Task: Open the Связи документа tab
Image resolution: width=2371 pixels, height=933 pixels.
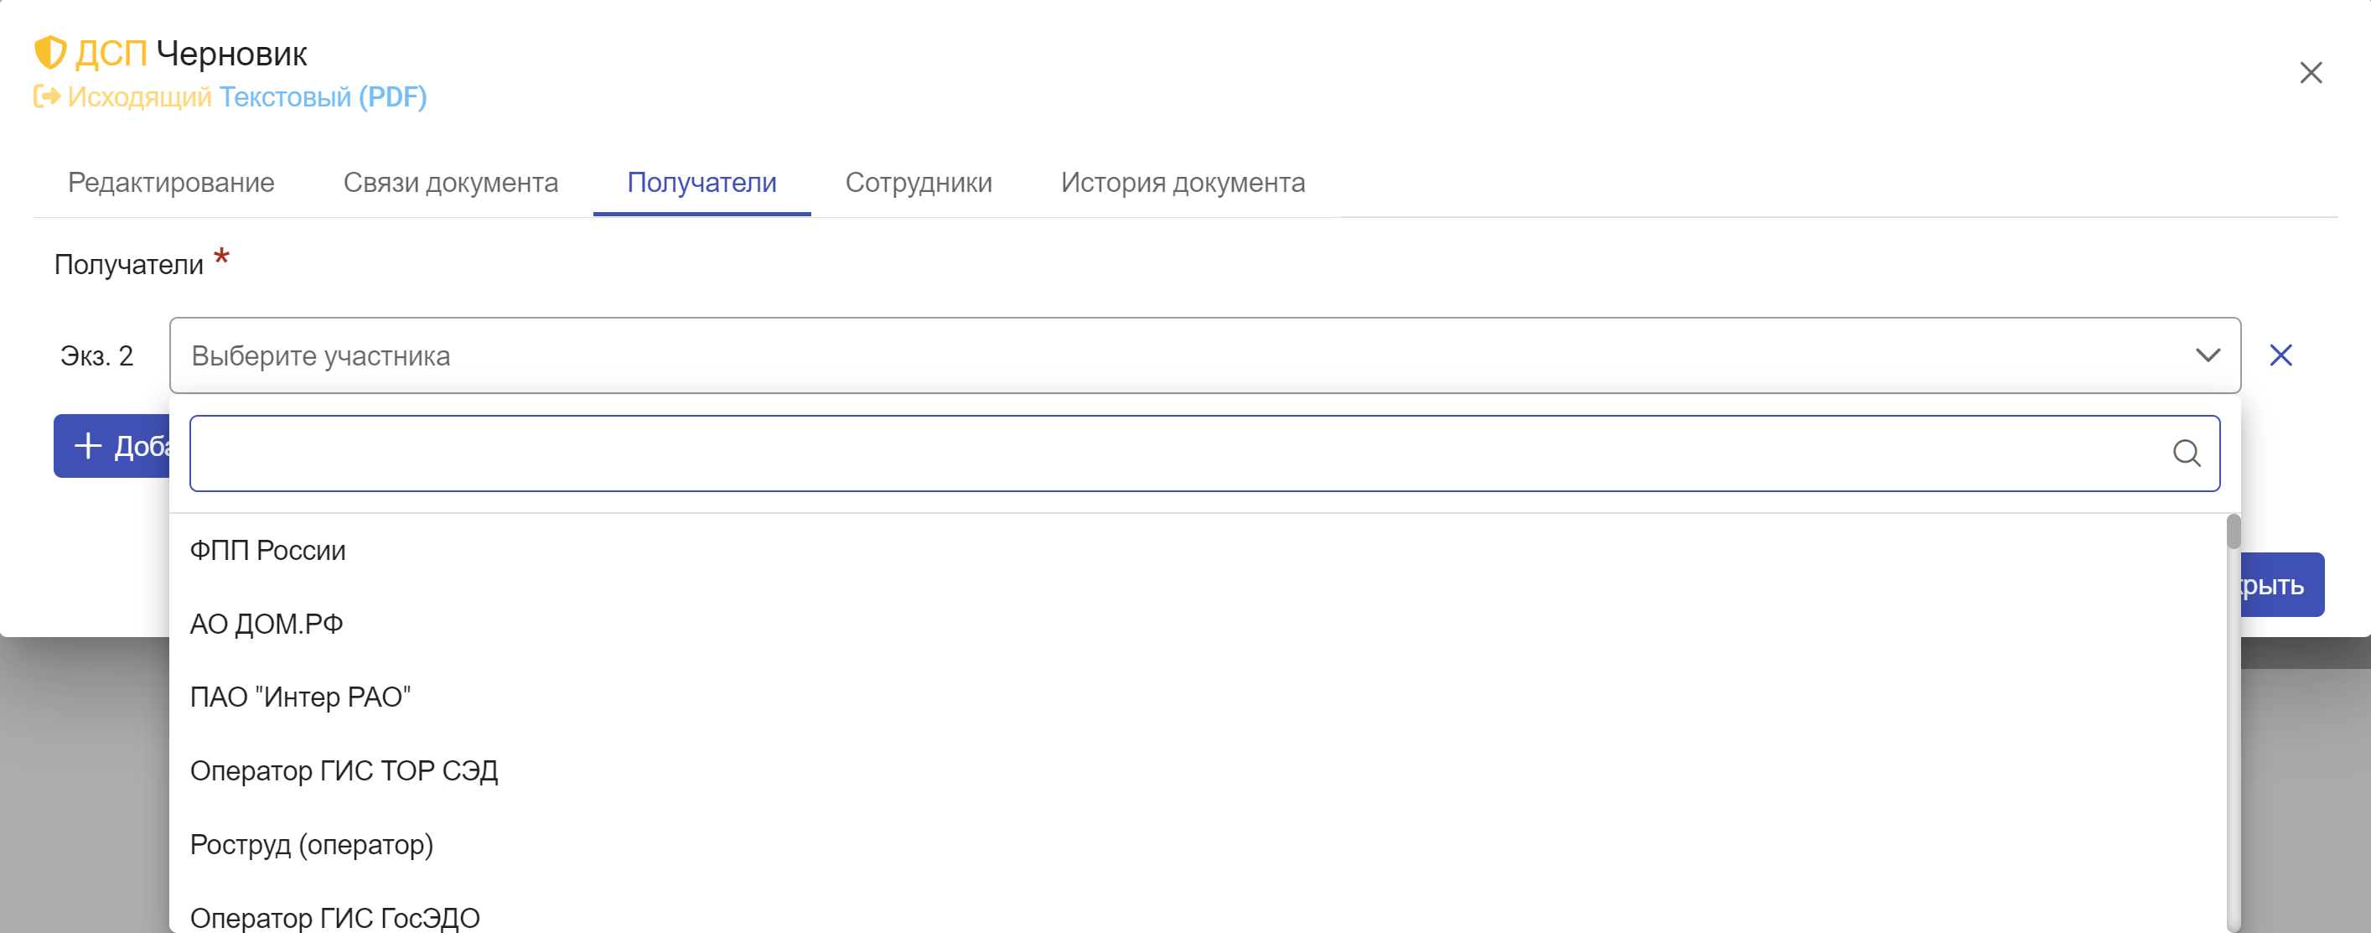Action: point(451,183)
